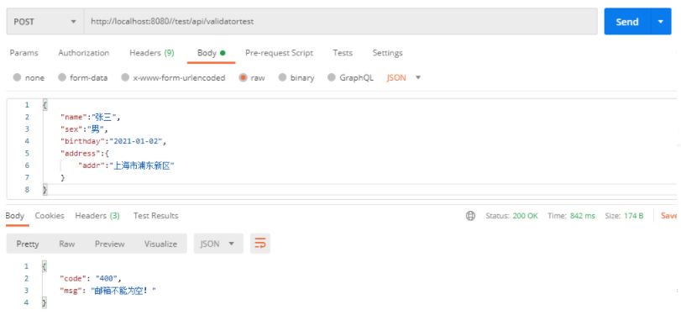Viewport: 681px width, 315px height.
Task: Select the Preview response view
Action: click(109, 244)
